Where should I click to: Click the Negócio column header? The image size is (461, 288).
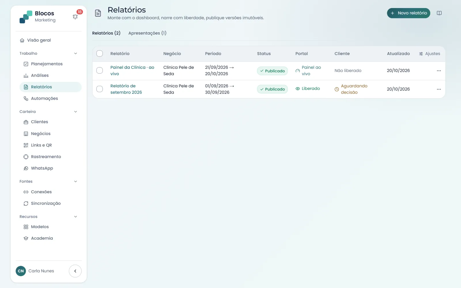[x=172, y=54]
